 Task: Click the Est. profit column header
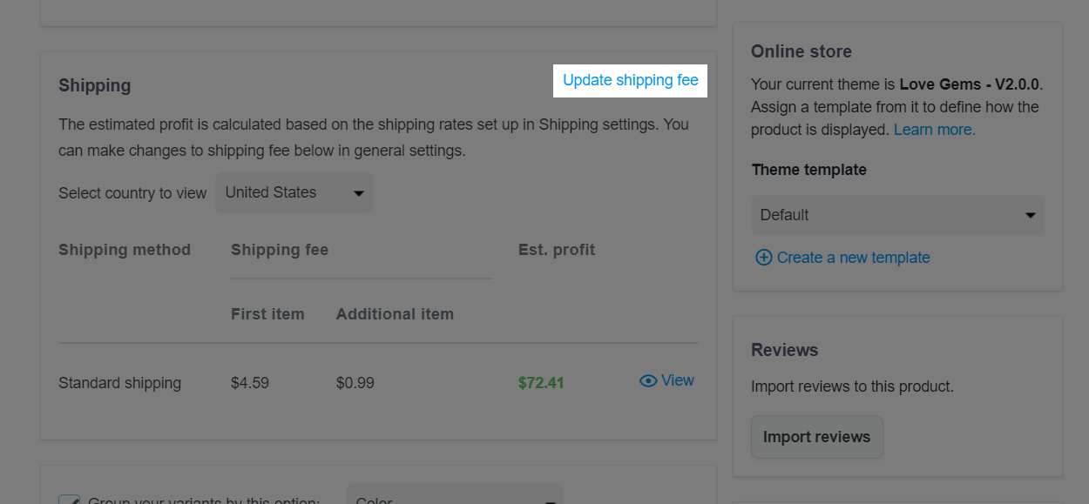click(x=557, y=250)
